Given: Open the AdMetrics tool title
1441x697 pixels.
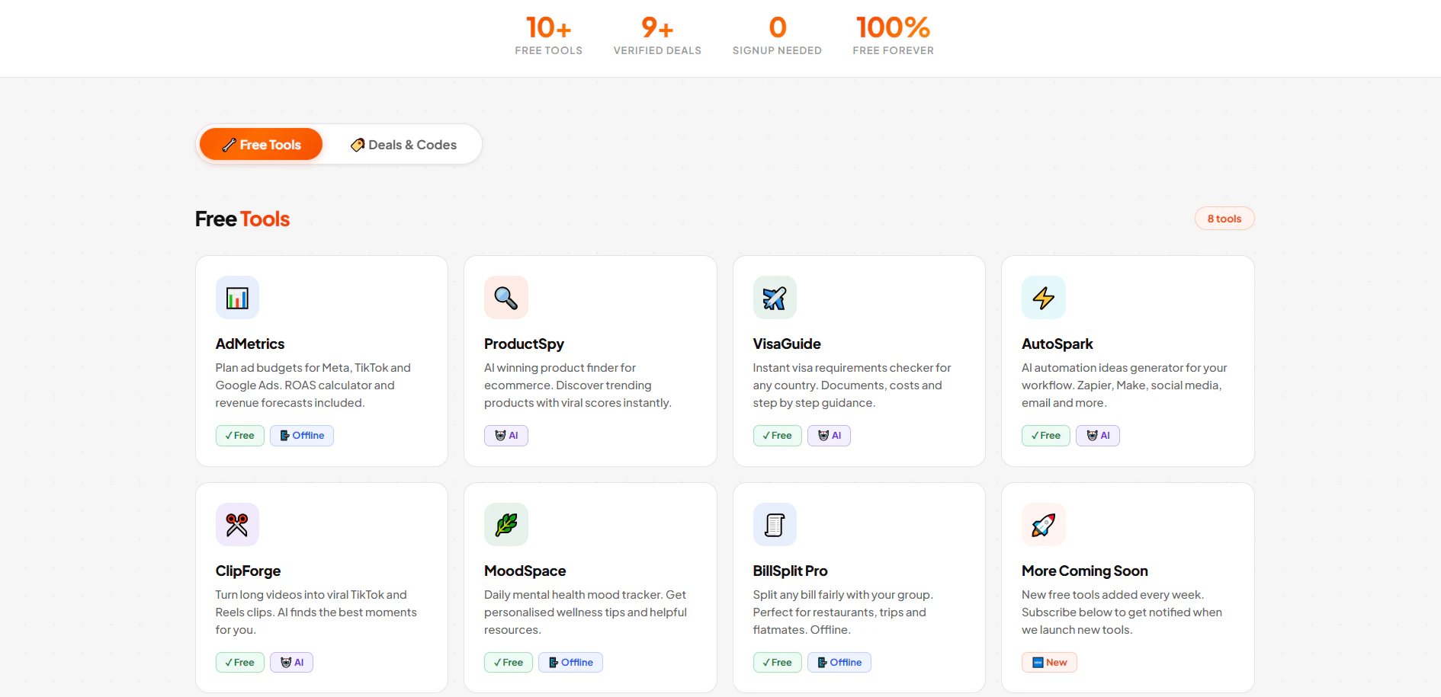Looking at the screenshot, I should tap(250, 344).
